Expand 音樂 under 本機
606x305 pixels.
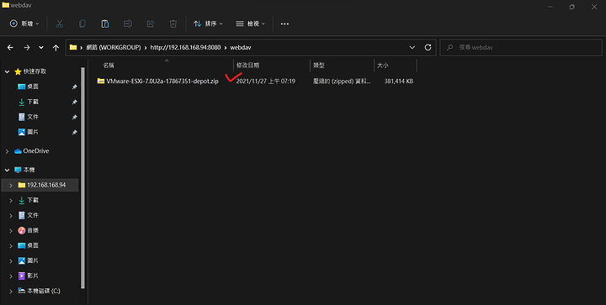(11, 231)
